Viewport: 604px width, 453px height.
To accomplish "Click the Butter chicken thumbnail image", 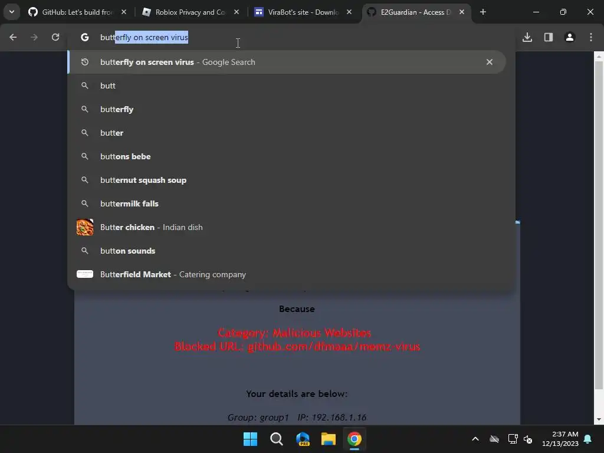I will pos(85,227).
